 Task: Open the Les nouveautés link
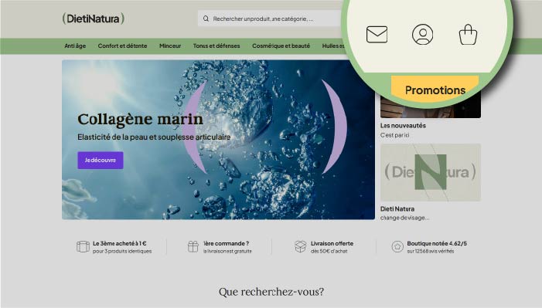pos(403,126)
